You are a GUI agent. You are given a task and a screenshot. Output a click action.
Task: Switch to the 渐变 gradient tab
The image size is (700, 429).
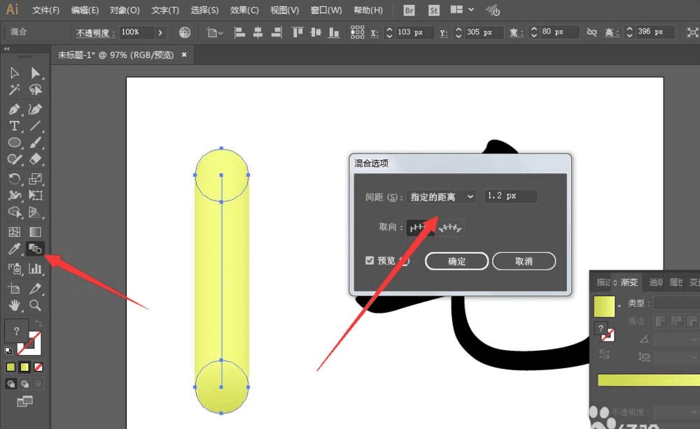coord(629,282)
